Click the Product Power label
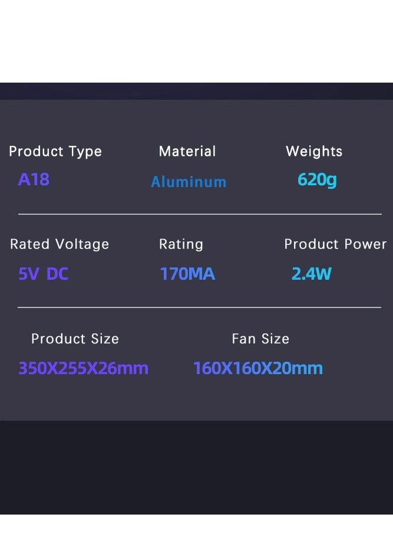This screenshot has width=393, height=537. pyautogui.click(x=335, y=244)
